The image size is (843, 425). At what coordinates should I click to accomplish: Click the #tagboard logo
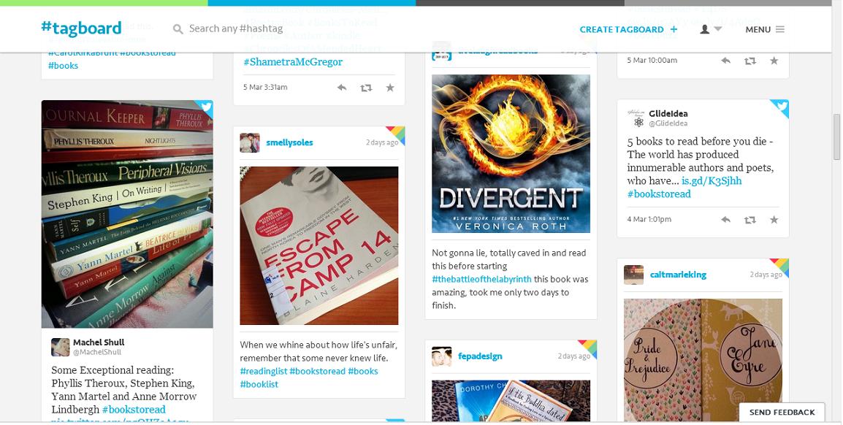[81, 28]
